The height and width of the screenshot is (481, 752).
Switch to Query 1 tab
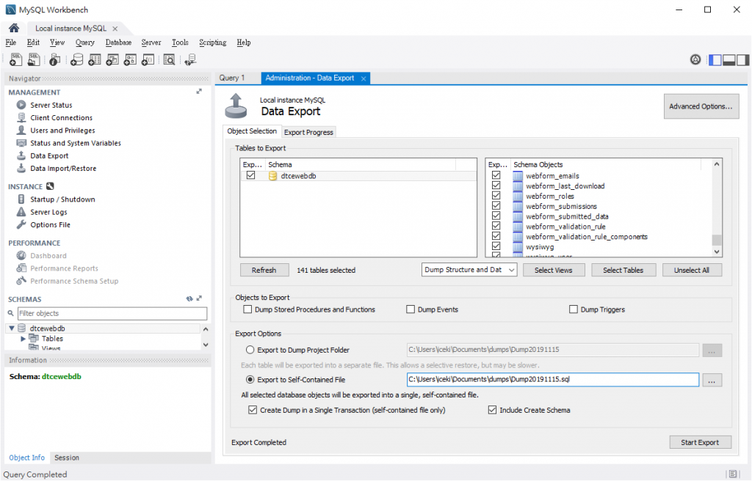(x=232, y=78)
